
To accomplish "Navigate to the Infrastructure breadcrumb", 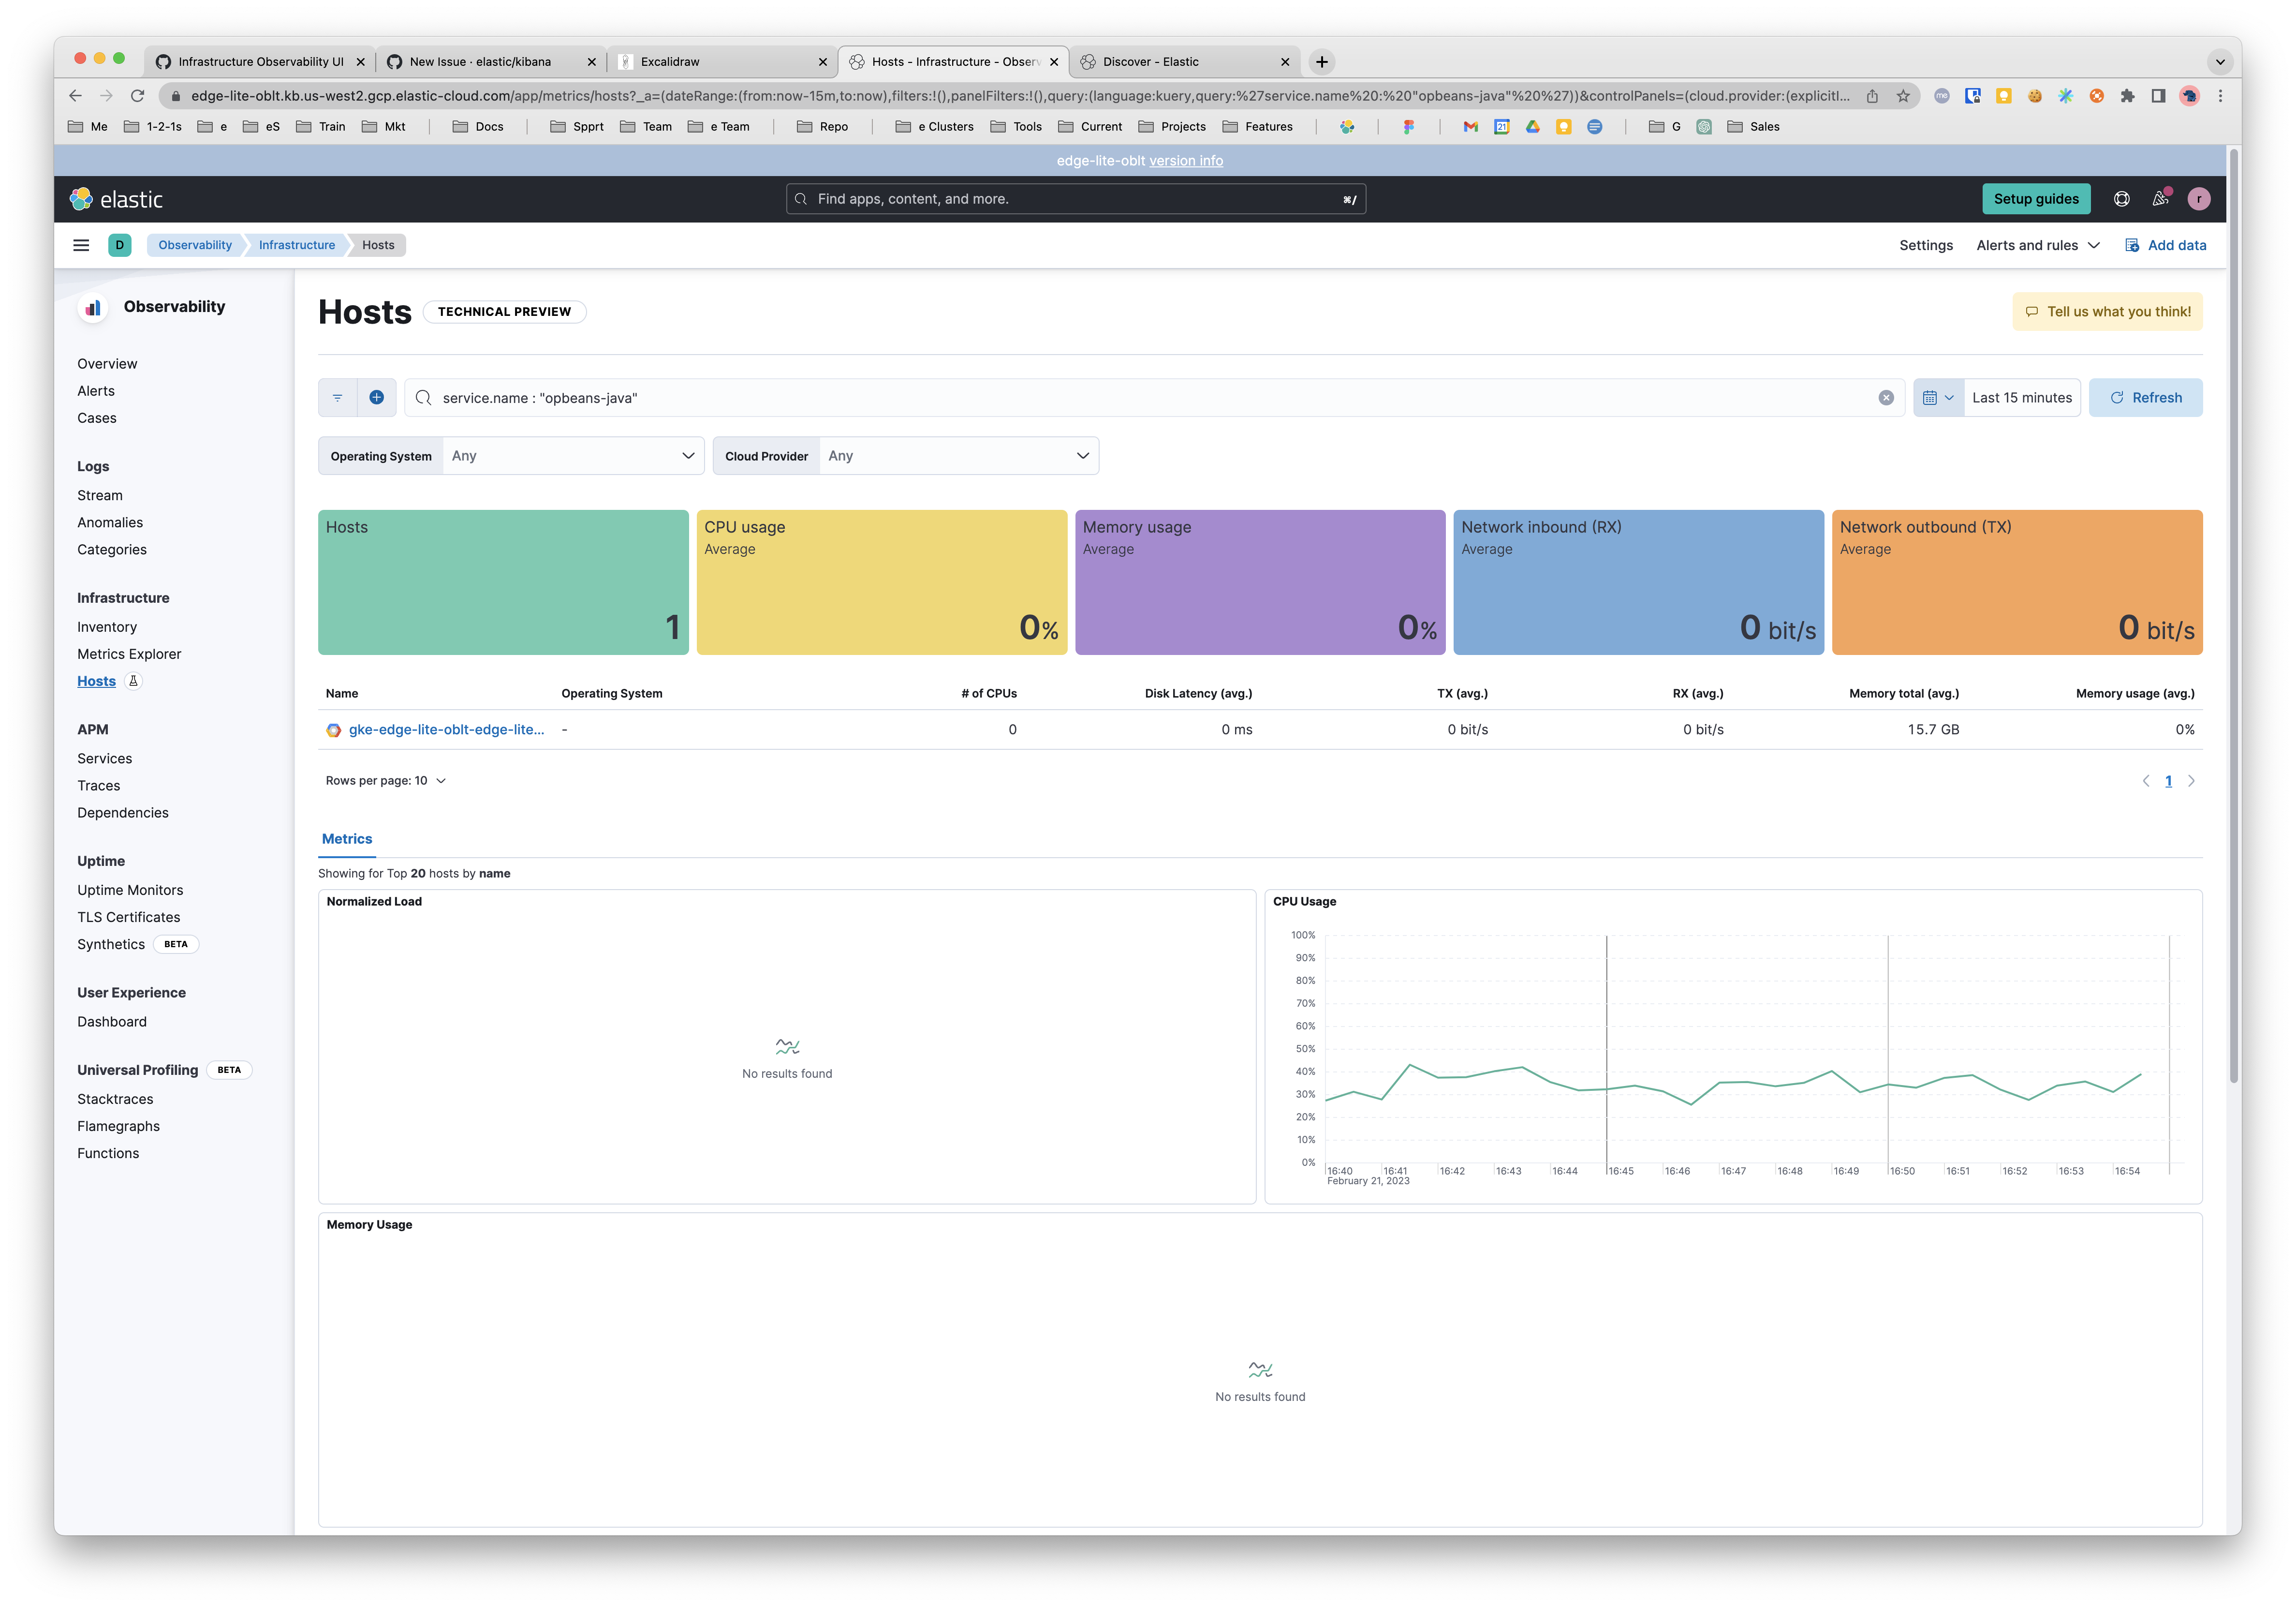I will tap(296, 244).
